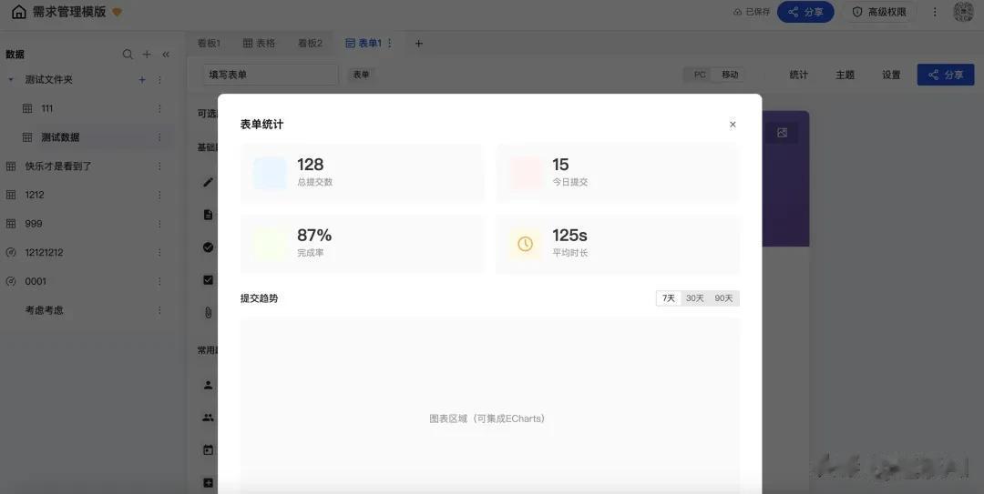Open more options for 快乐才是看到了
This screenshot has height=494, width=984.
tap(159, 166)
